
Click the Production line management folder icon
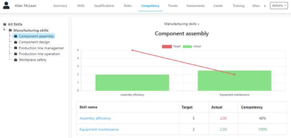16,48
